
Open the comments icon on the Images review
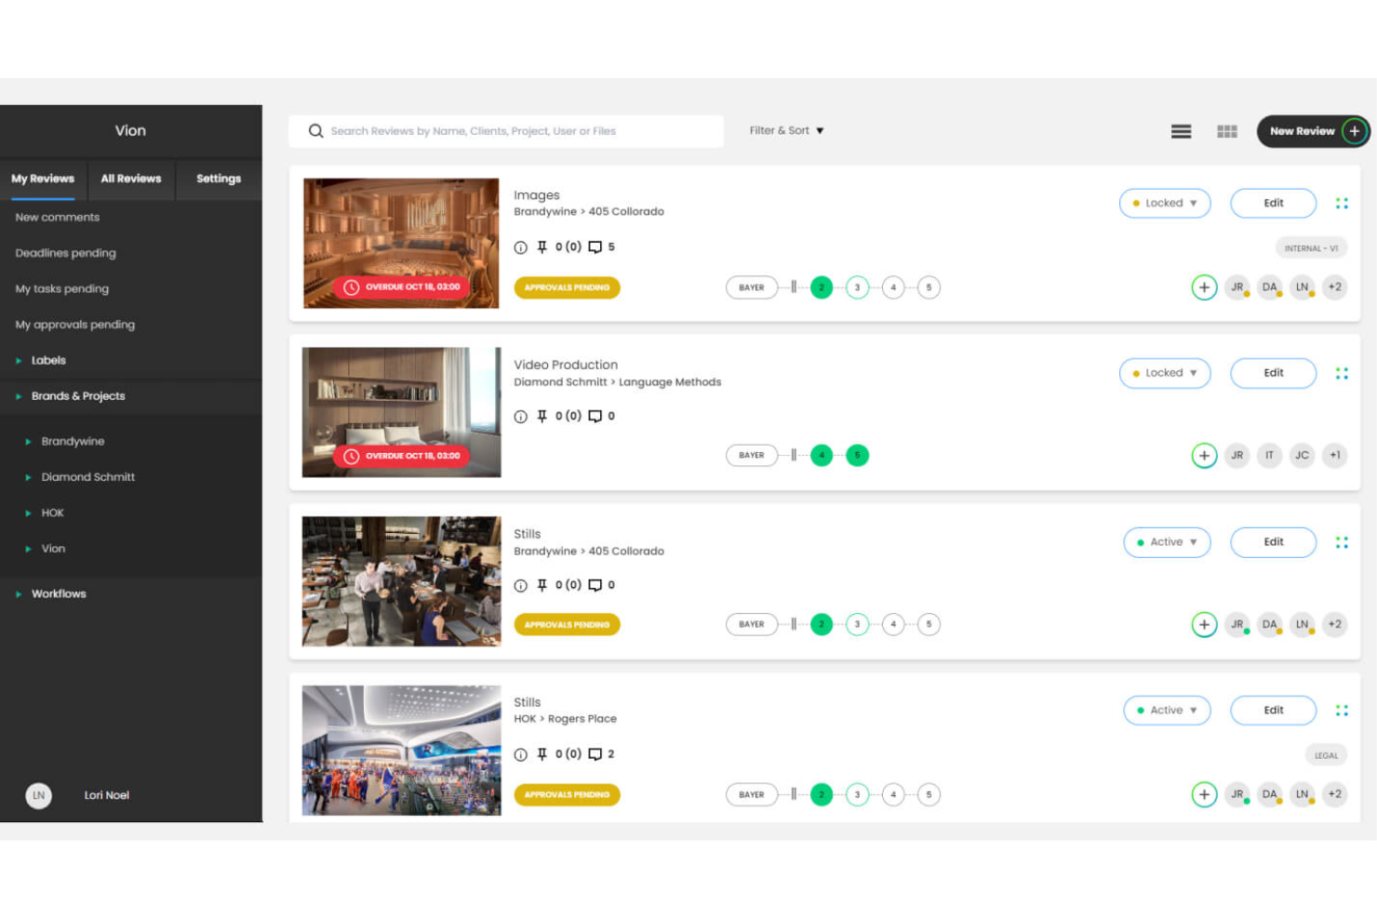[x=595, y=246]
